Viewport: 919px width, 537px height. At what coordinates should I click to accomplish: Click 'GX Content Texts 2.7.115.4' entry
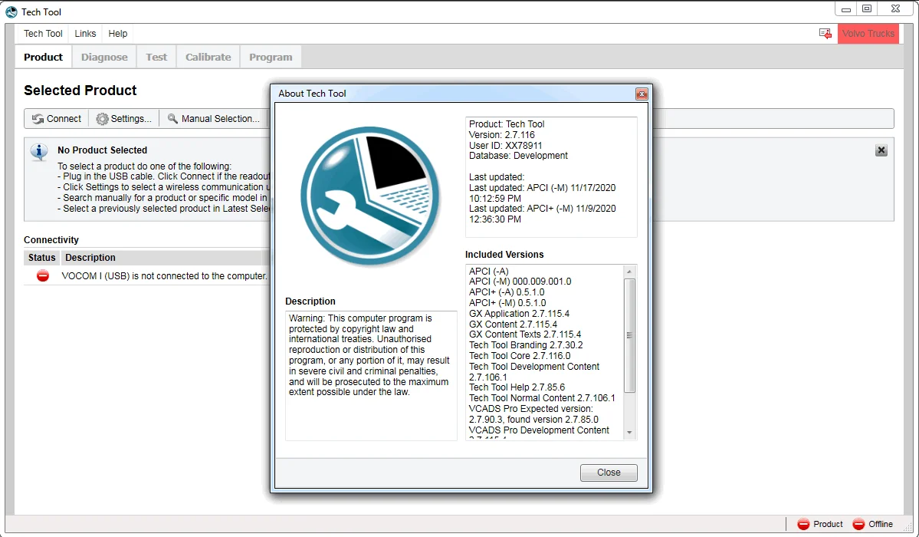[x=524, y=334]
